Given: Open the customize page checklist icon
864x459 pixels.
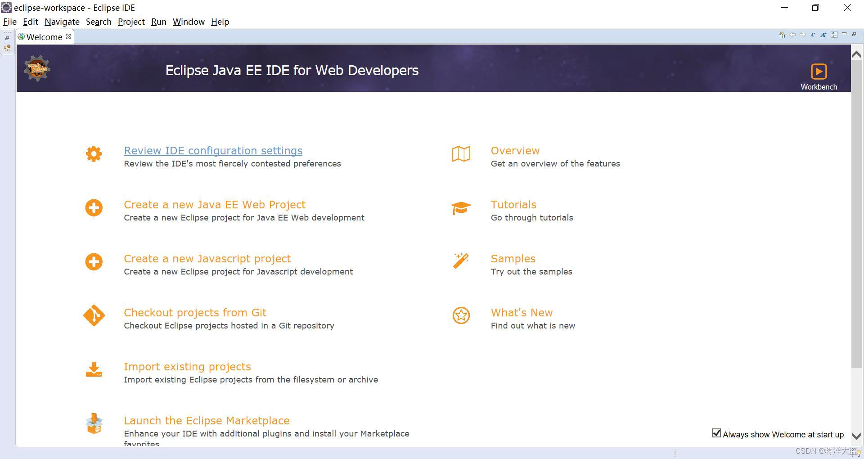Looking at the screenshot, I should click(834, 35).
